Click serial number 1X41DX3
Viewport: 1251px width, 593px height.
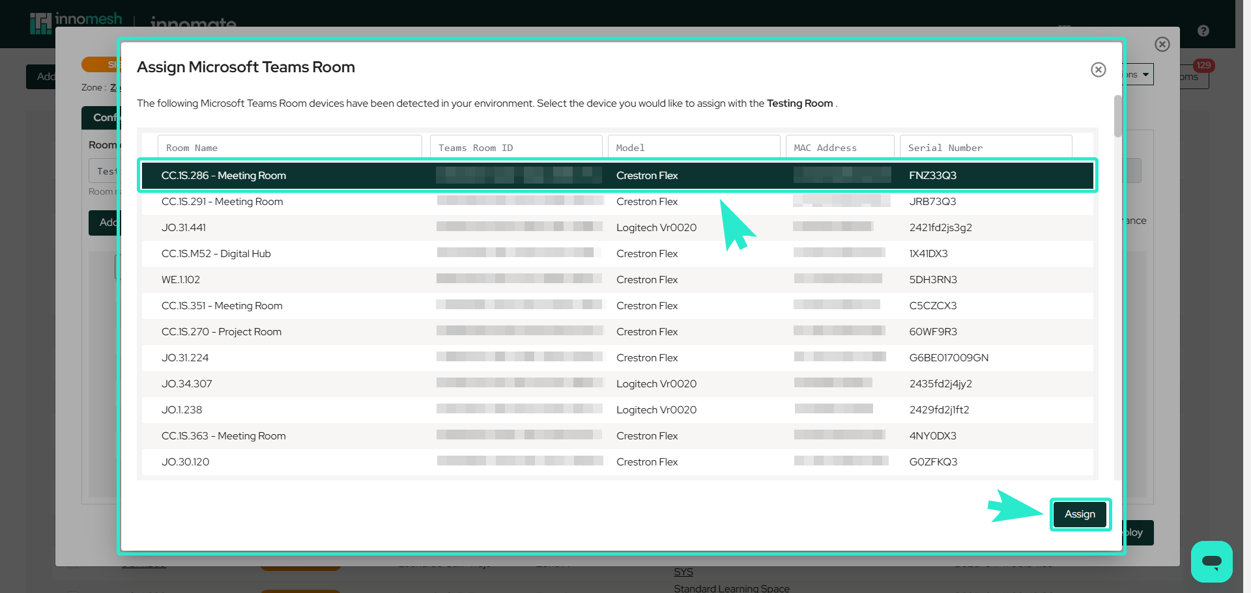point(928,254)
